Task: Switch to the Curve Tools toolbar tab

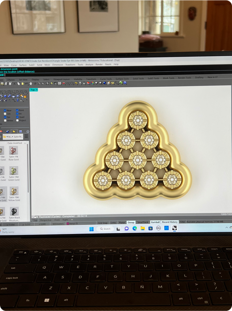Action: pos(106,79)
